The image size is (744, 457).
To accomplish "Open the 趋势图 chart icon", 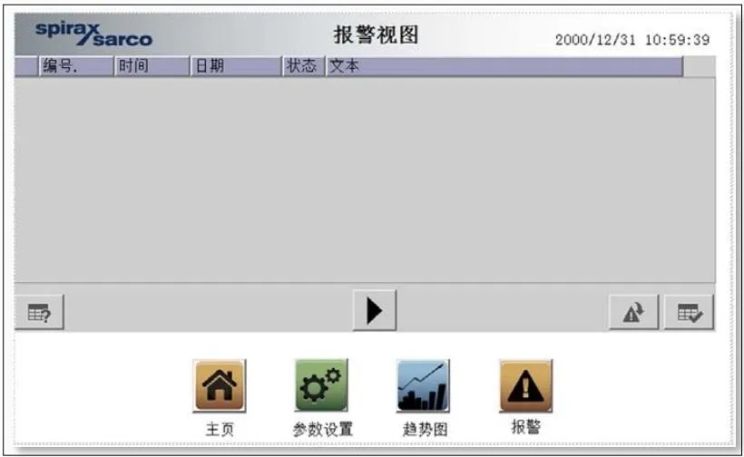I will click(x=423, y=385).
